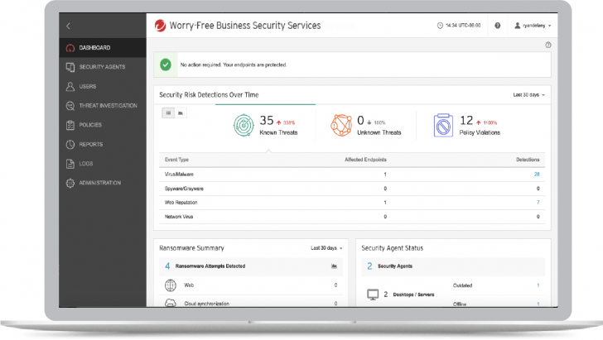Click the Detections column header
The height and width of the screenshot is (340, 603).
[x=528, y=160]
